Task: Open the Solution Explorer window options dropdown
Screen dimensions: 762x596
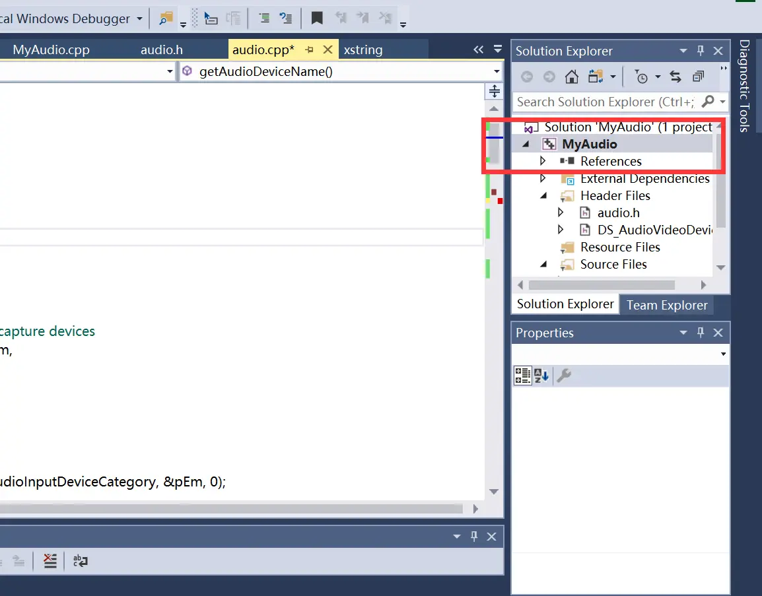Action: tap(683, 51)
